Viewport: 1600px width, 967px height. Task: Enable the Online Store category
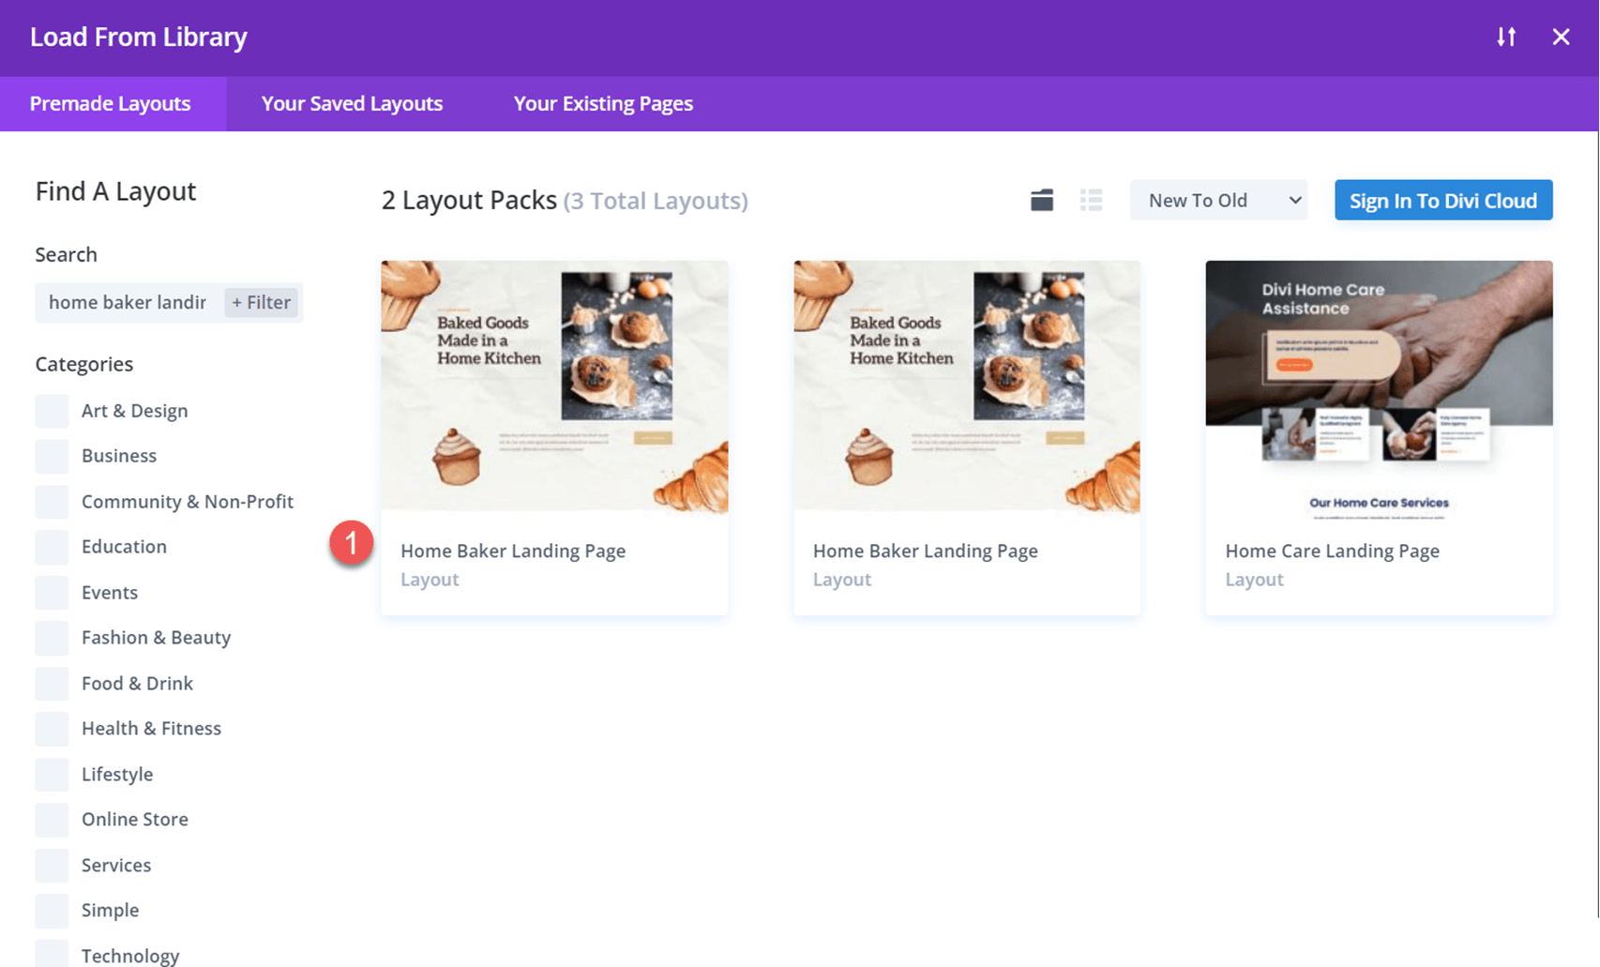click(52, 819)
